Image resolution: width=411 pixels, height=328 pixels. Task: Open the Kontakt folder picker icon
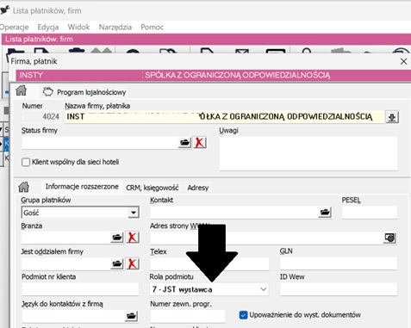[x=325, y=213]
